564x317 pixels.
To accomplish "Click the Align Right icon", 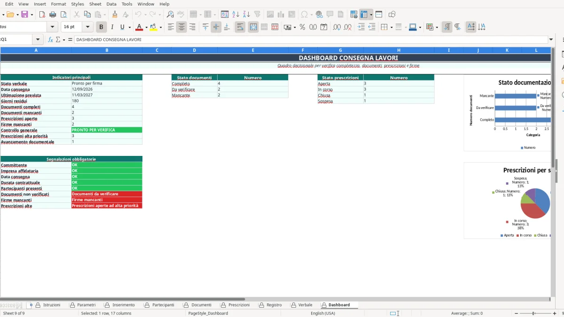I will 192,27.
